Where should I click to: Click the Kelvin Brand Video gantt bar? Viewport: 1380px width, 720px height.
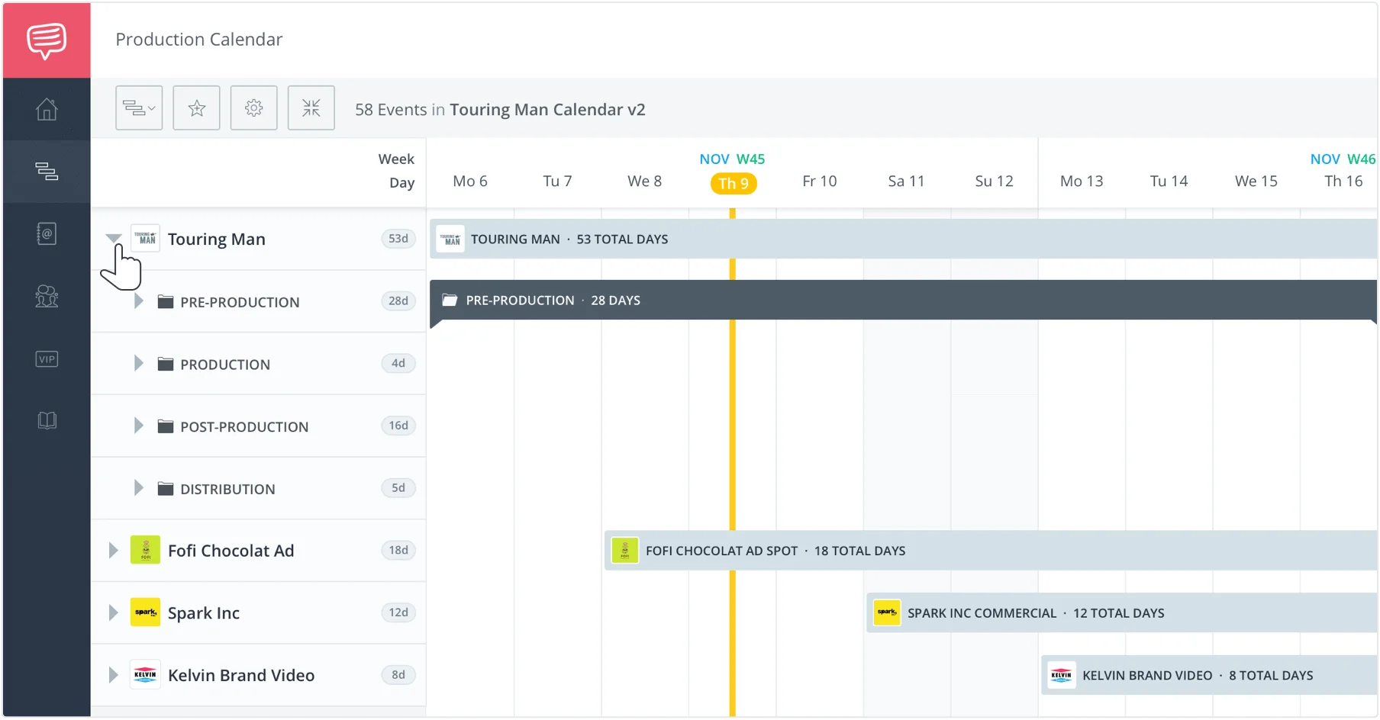point(1209,675)
